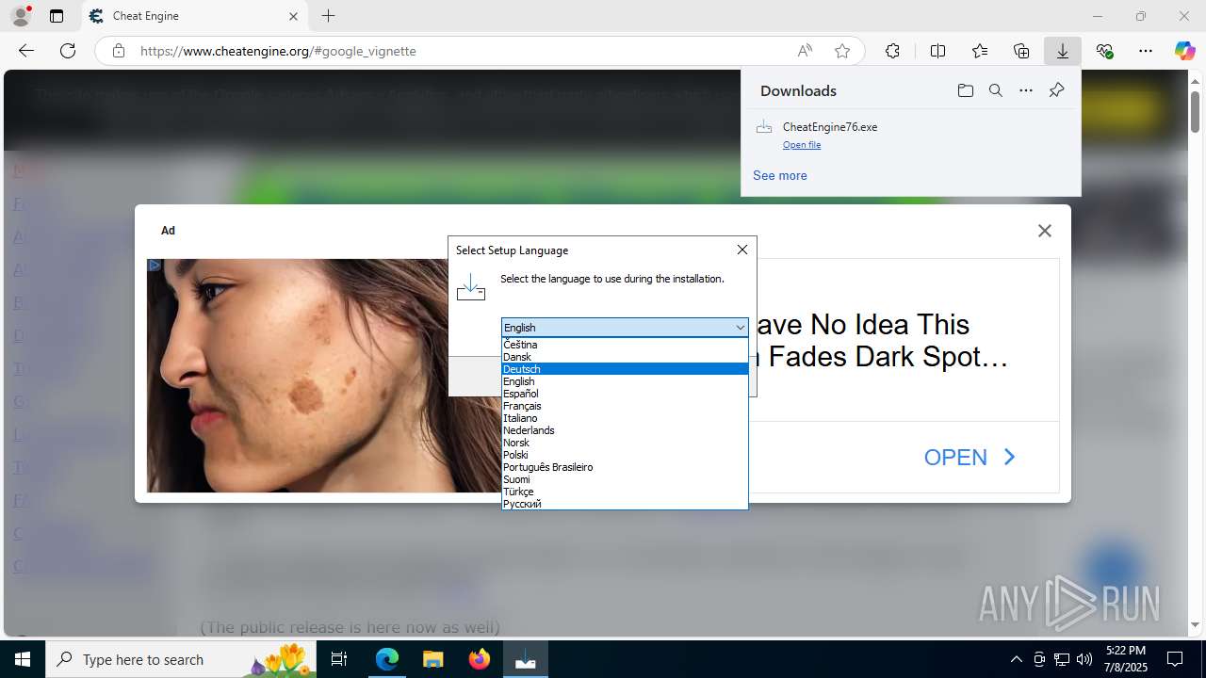Open the Windows Start menu
The width and height of the screenshot is (1206, 678).
click(23, 659)
